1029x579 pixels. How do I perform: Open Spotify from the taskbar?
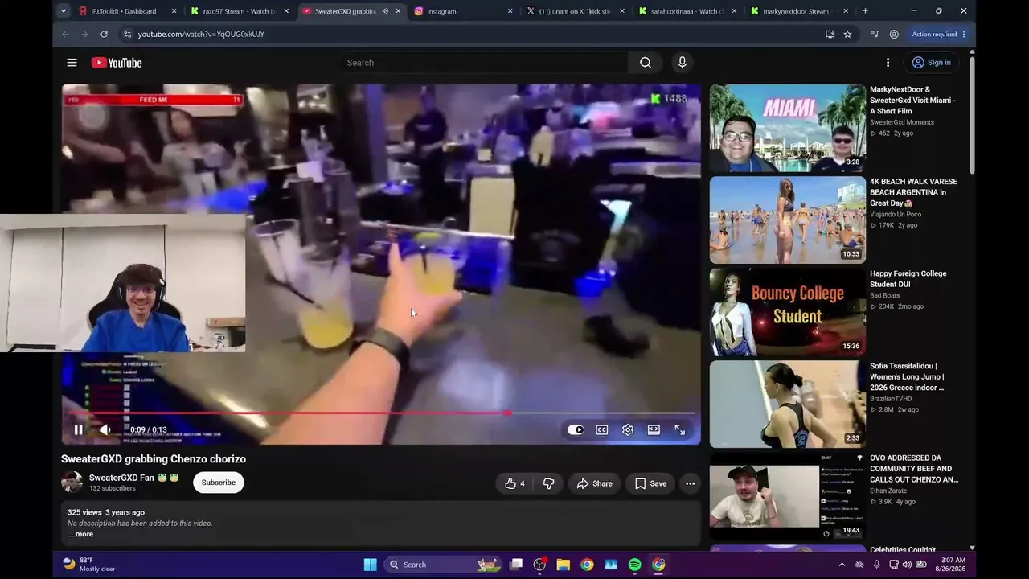click(635, 565)
